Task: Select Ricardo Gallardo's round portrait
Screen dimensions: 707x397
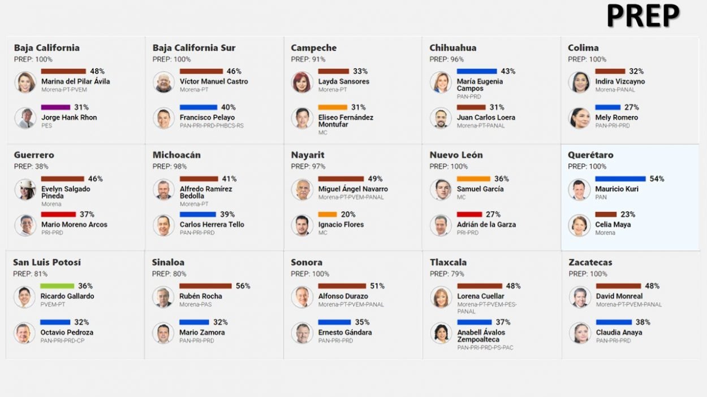Action: pyautogui.click(x=25, y=297)
